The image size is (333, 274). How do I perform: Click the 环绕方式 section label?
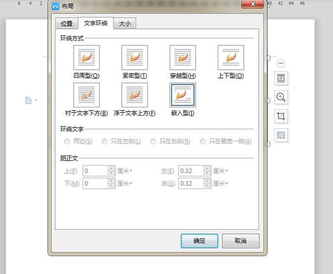tap(72, 38)
